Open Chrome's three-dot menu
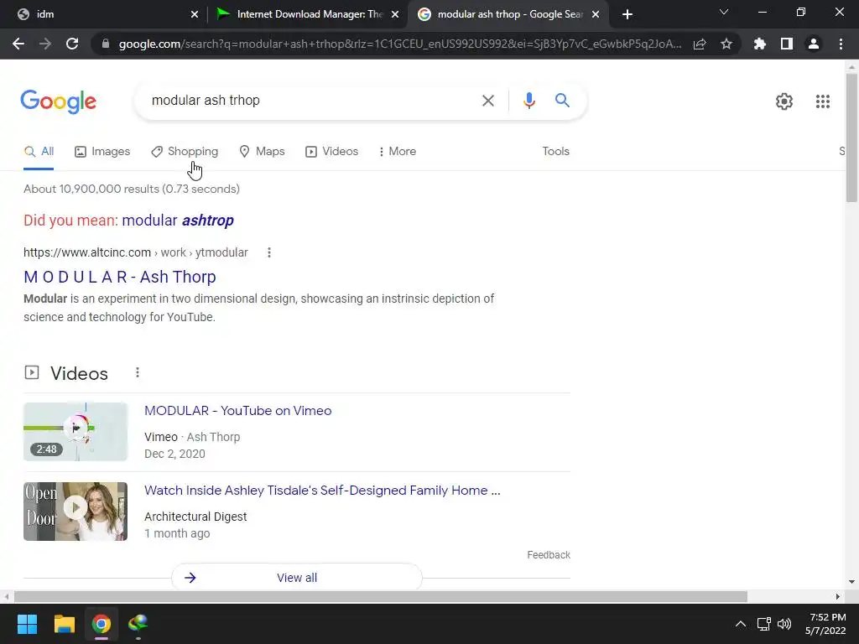 point(841,44)
